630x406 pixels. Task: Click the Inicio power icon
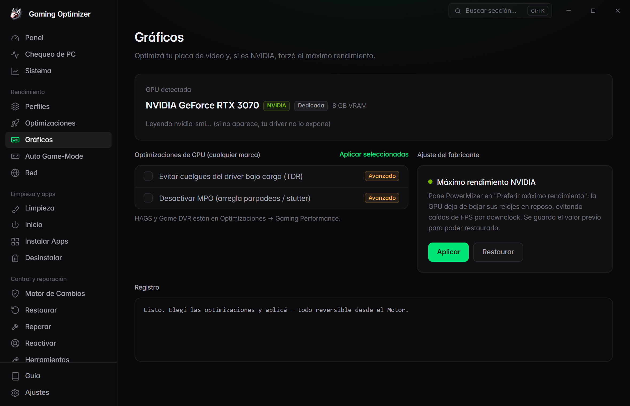click(15, 225)
